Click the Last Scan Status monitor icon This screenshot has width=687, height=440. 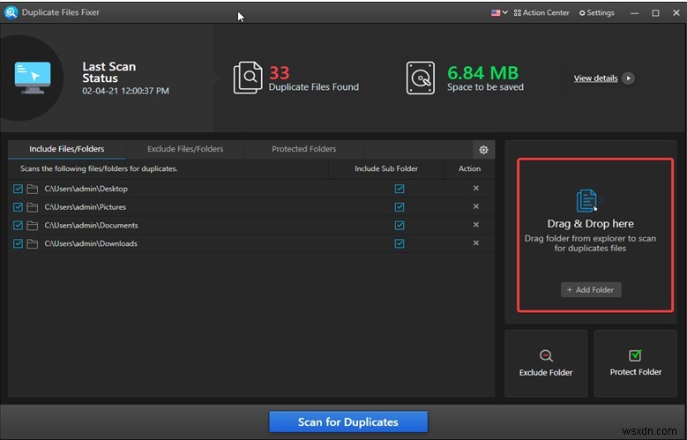coord(33,78)
